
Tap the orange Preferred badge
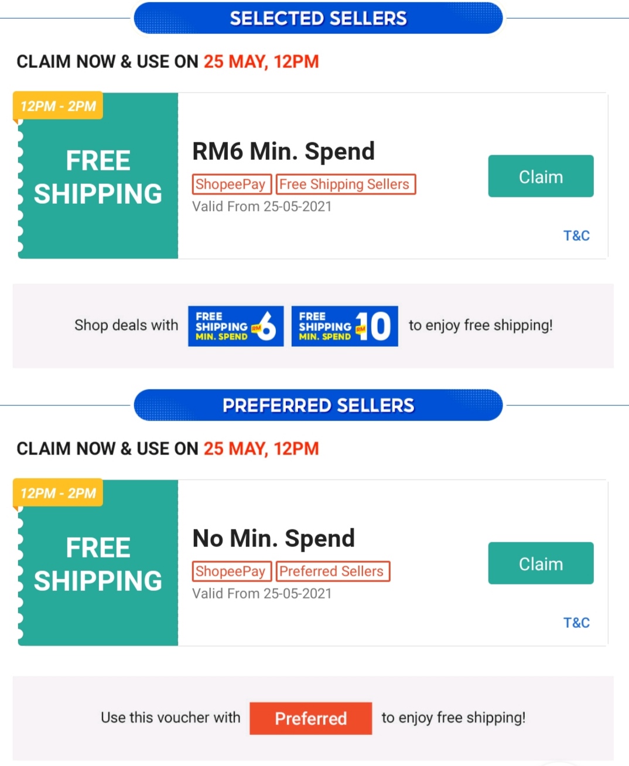tap(310, 718)
